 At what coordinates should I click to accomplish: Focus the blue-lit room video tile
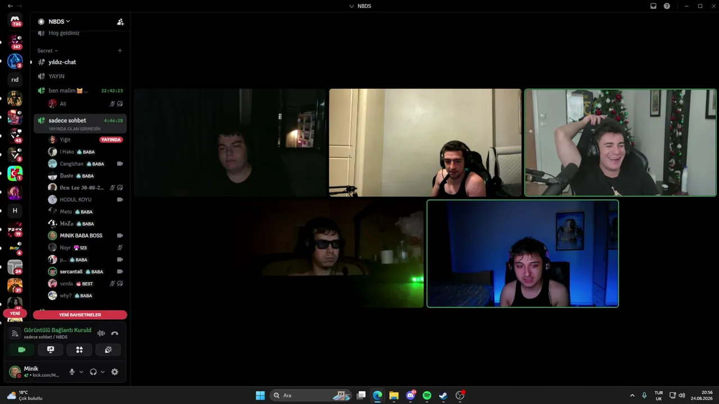522,254
